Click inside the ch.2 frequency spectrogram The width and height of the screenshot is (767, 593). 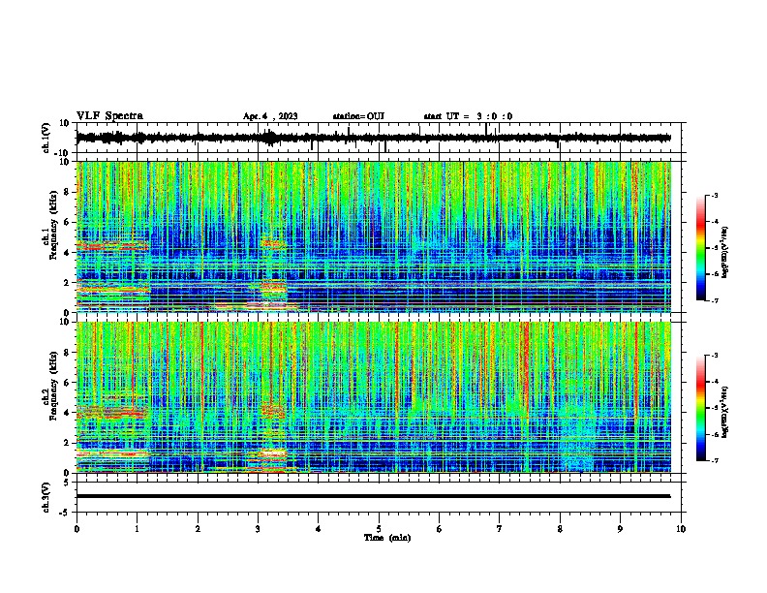tap(374, 397)
